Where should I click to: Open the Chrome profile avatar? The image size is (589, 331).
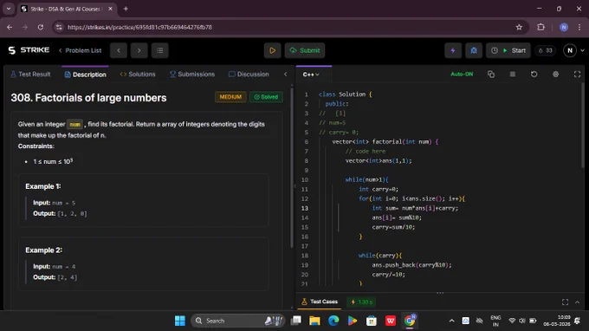click(564, 27)
